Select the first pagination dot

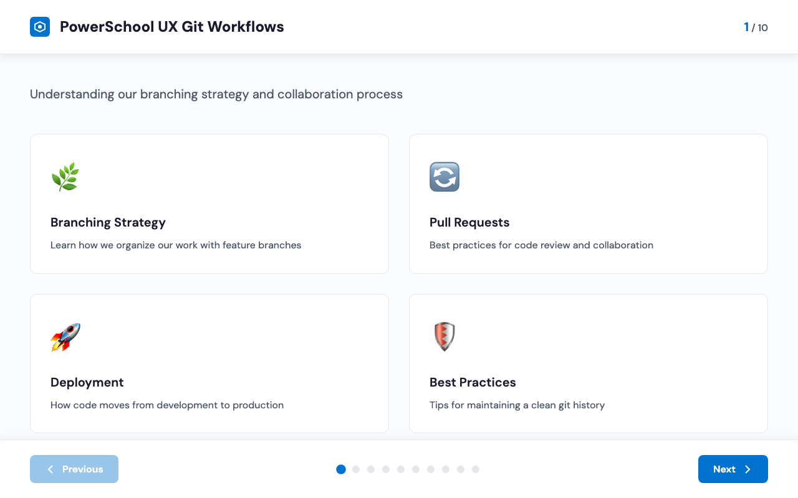341,469
